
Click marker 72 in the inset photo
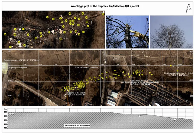coord(15,29)
